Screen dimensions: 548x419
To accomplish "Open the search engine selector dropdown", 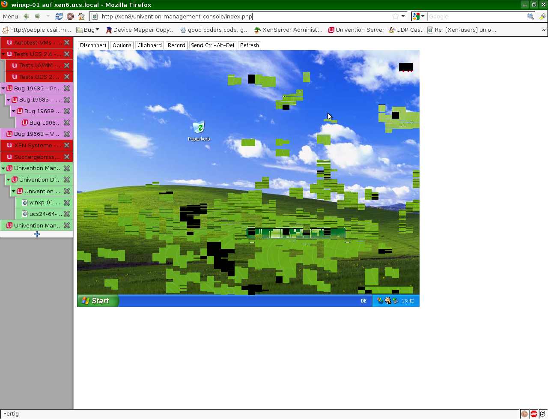I will pos(418,16).
